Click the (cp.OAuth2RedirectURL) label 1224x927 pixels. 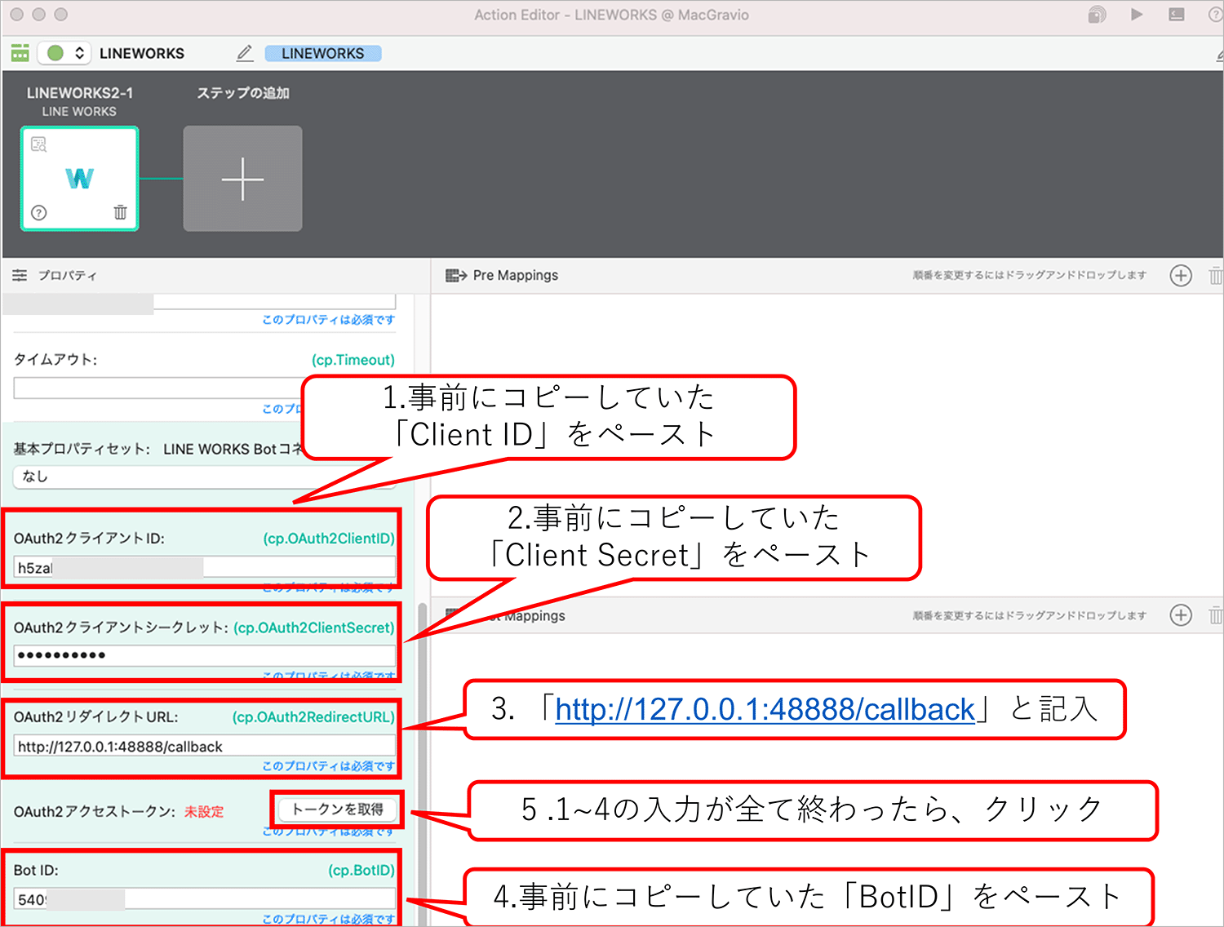313,717
